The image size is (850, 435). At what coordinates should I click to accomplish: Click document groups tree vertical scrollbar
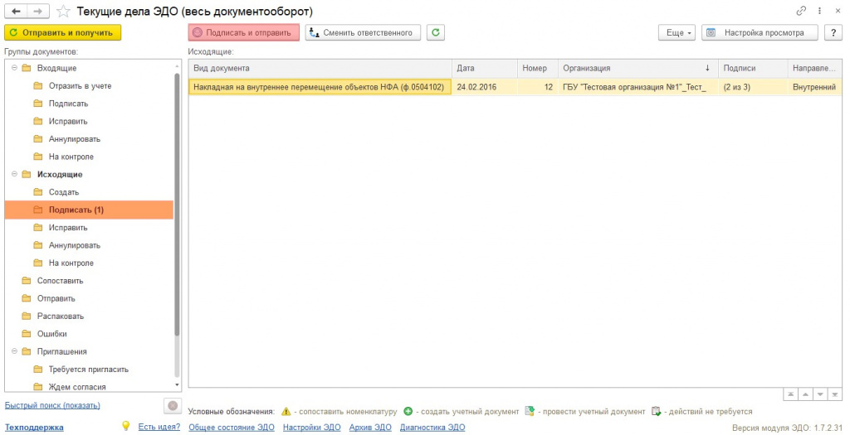(x=177, y=205)
